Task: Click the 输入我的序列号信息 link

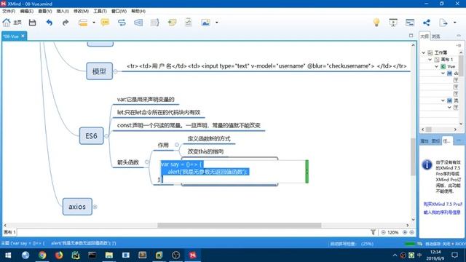Action: coord(442,213)
